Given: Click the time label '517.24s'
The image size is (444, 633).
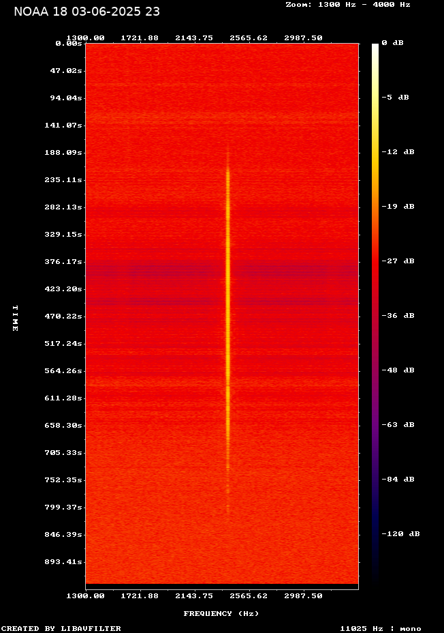Looking at the screenshot, I should pos(63,344).
